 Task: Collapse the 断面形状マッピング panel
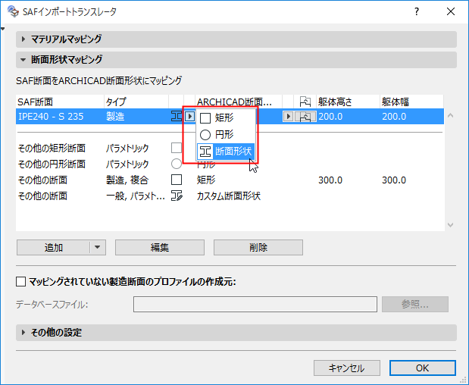[236, 60]
